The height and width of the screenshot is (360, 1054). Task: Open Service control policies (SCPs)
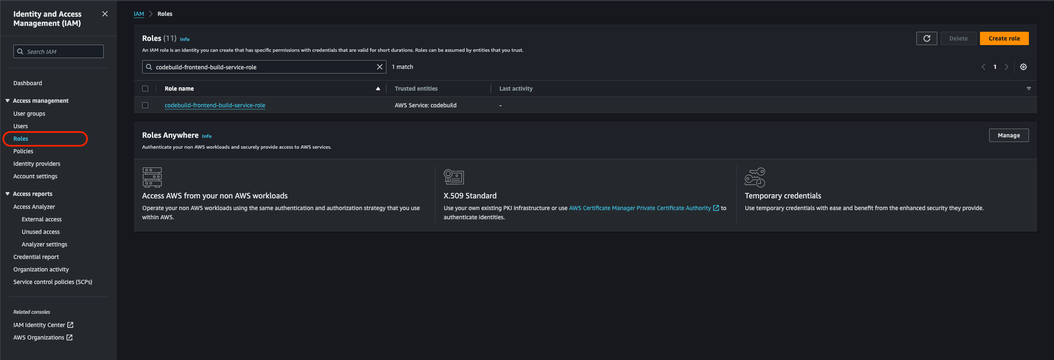point(53,282)
